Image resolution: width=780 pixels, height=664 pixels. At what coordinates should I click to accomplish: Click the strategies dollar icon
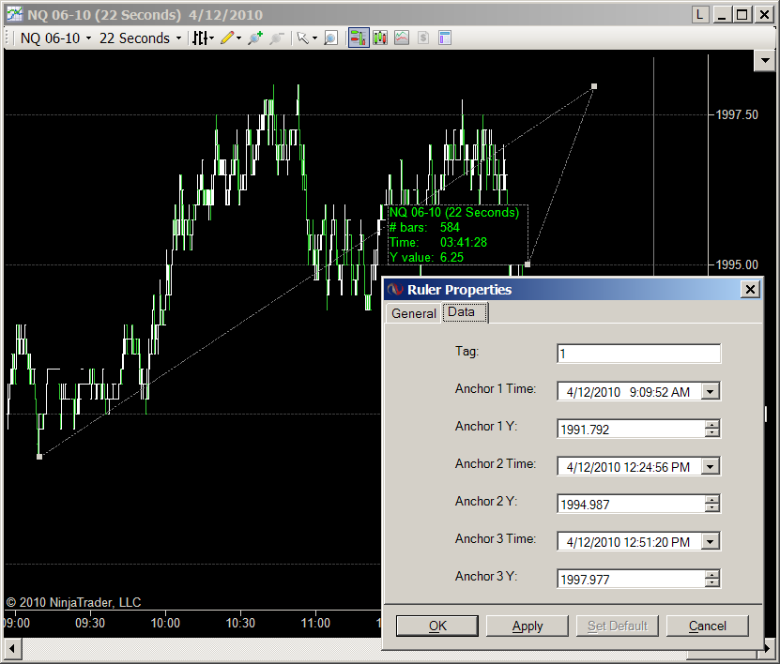pyautogui.click(x=423, y=38)
